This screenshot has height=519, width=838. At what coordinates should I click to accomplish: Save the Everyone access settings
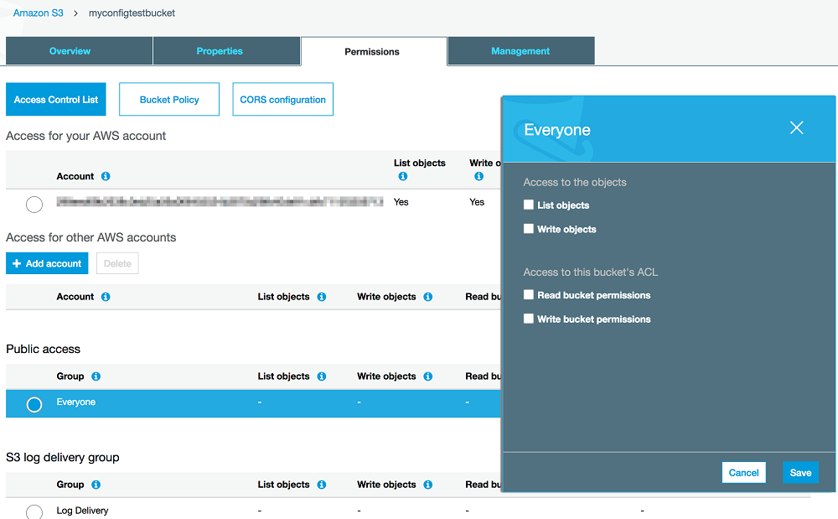coord(800,472)
